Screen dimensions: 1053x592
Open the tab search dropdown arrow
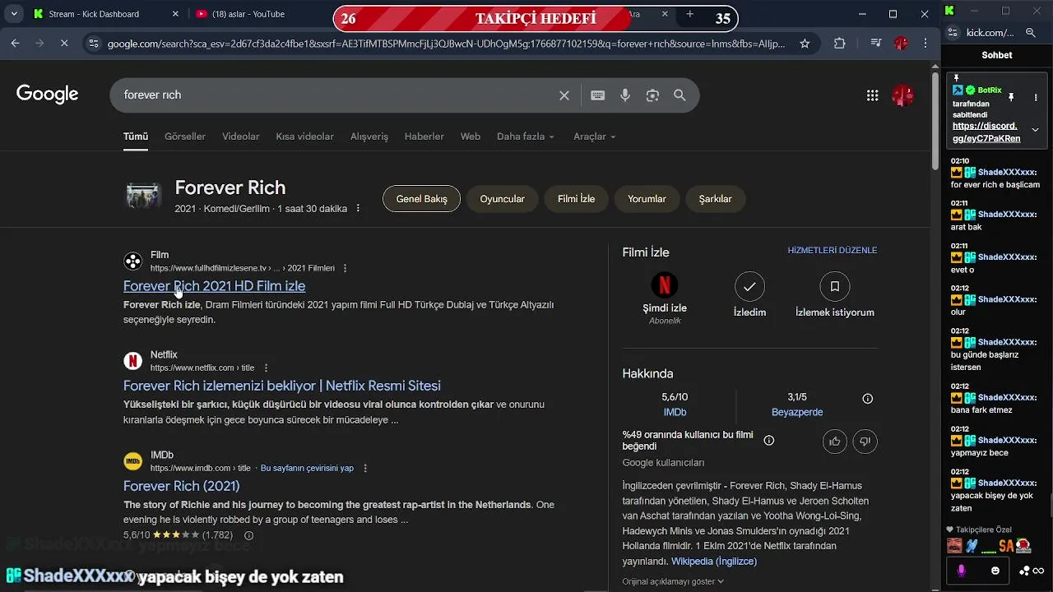coord(14,14)
